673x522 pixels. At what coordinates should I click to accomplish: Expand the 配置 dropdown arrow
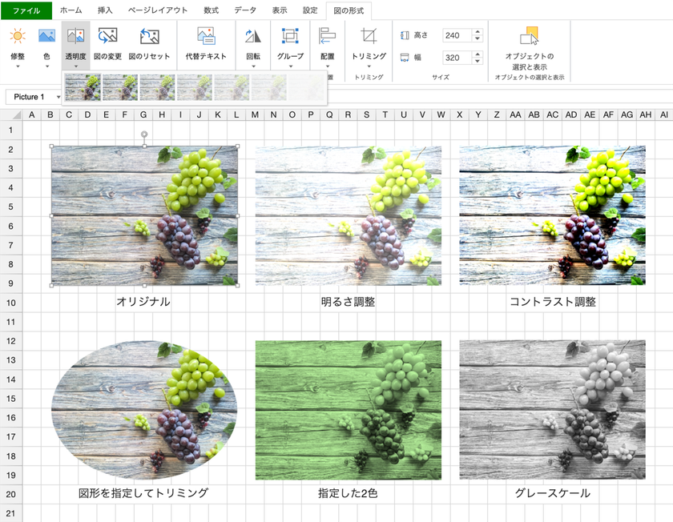pos(328,66)
